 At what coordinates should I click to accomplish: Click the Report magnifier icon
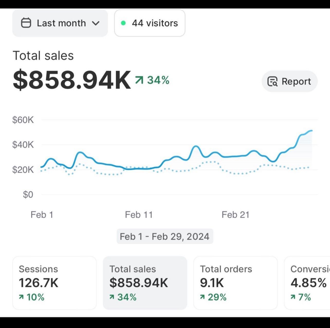tap(272, 81)
